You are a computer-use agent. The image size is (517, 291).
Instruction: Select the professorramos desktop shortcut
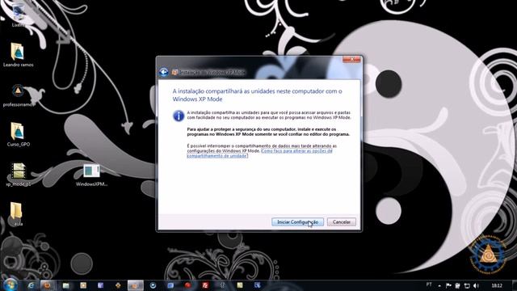click(18, 95)
